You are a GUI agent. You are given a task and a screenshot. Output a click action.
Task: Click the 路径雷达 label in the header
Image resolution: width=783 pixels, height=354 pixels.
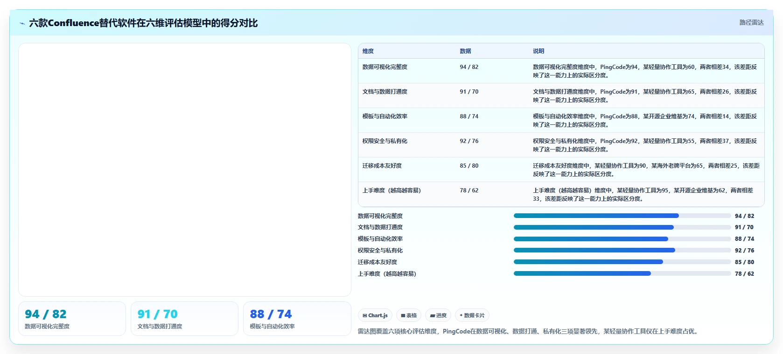pos(751,22)
